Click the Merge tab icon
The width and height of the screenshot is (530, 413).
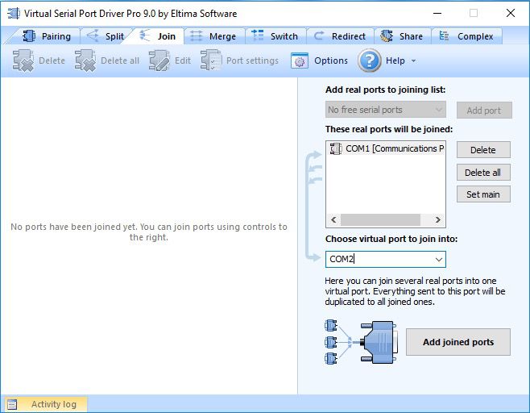(x=196, y=35)
